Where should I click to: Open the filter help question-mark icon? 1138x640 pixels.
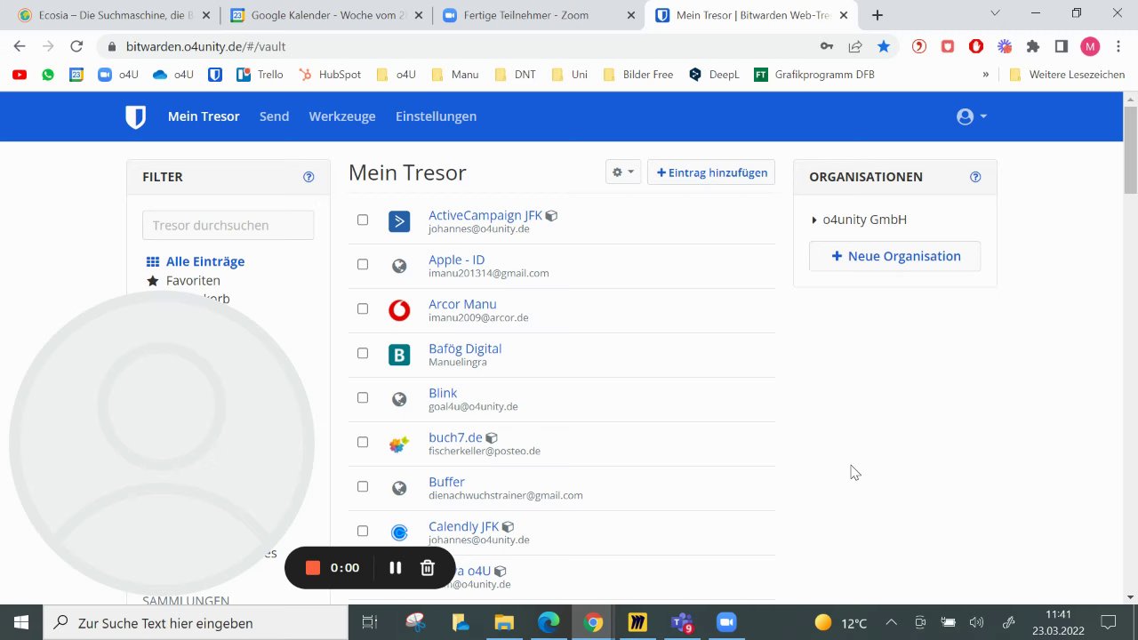point(309,177)
